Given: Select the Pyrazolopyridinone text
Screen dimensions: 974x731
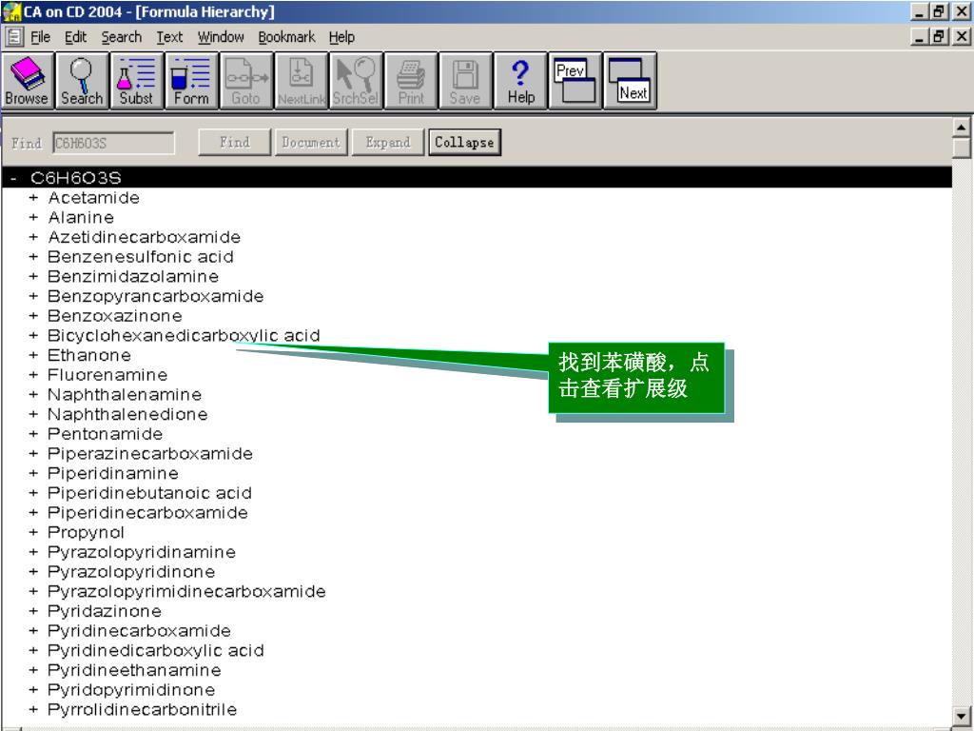Looking at the screenshot, I should [131, 572].
